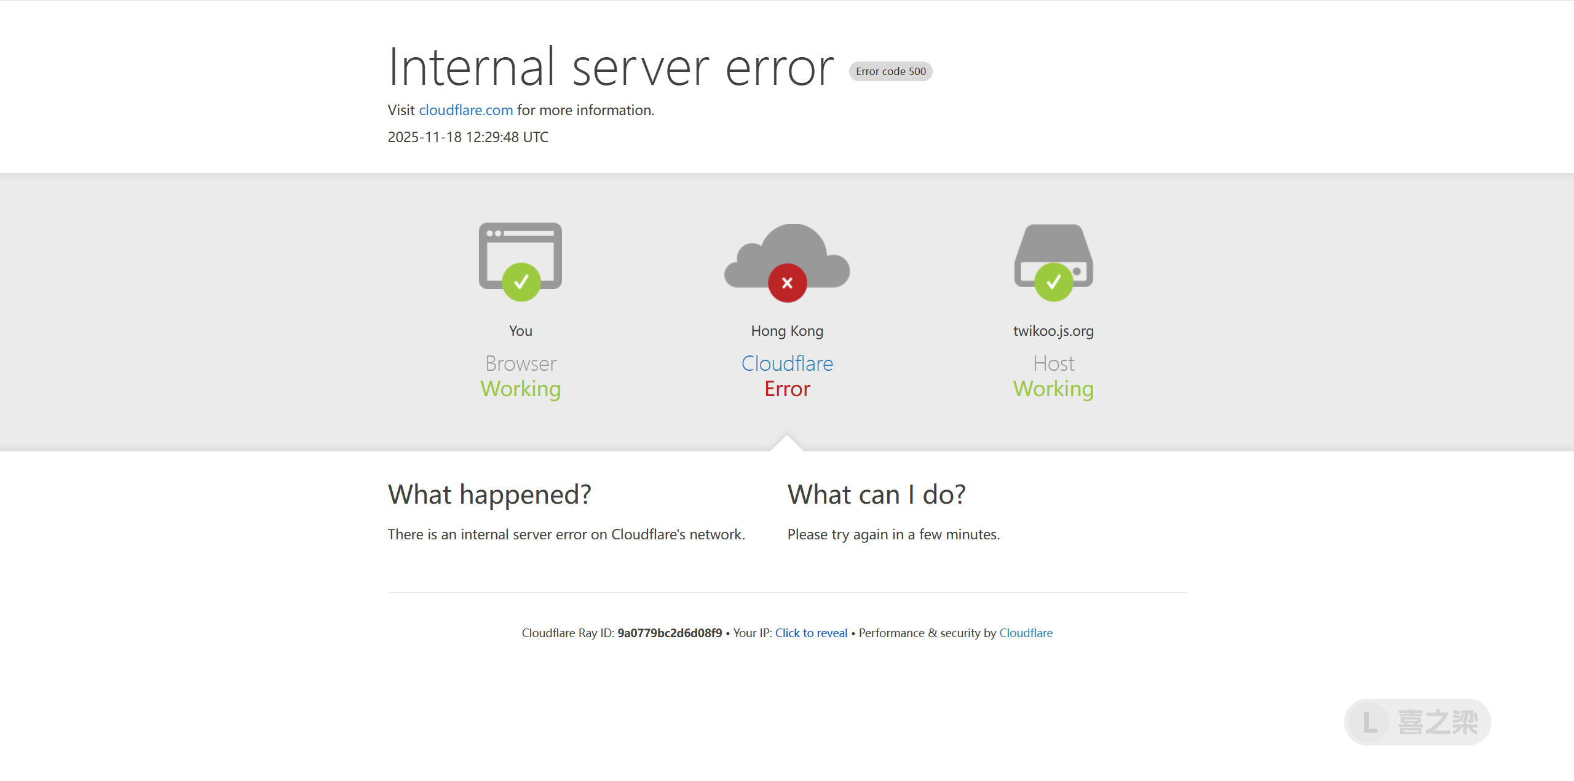Open the cloudflare.com link
The height and width of the screenshot is (781, 1574).
point(465,110)
